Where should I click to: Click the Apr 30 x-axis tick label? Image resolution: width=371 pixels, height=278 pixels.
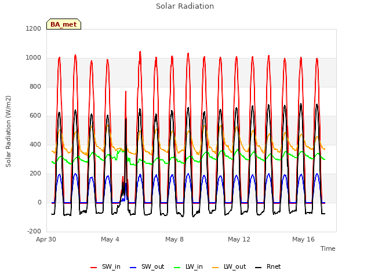(46, 239)
